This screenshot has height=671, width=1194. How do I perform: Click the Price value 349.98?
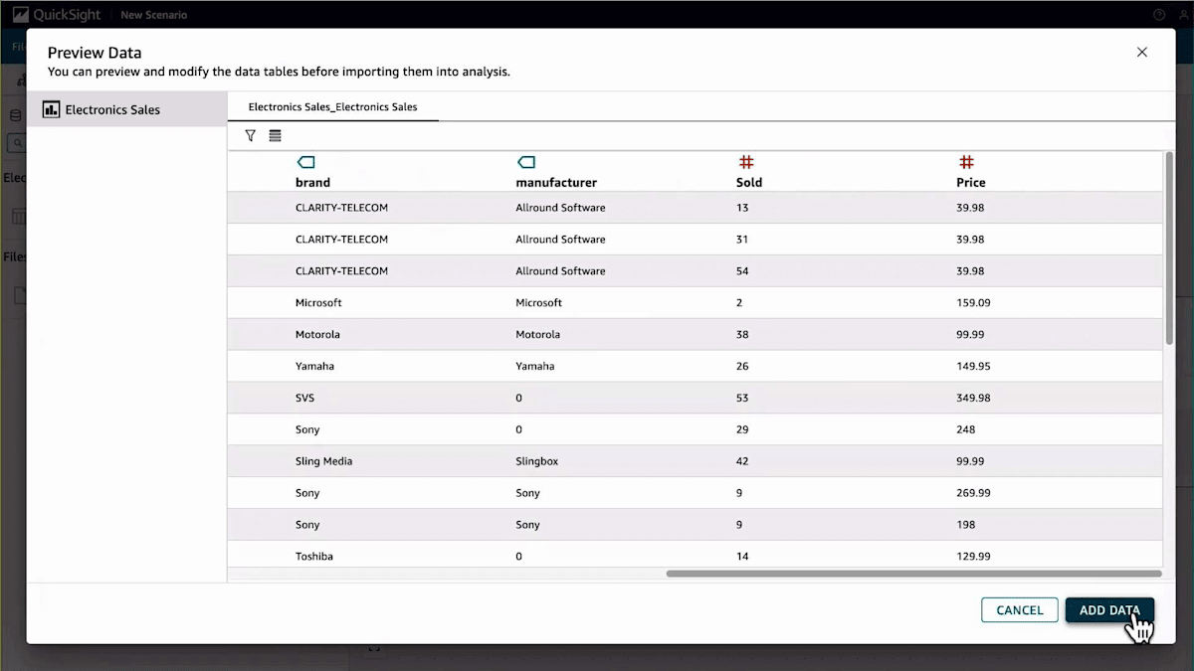pyautogui.click(x=973, y=398)
